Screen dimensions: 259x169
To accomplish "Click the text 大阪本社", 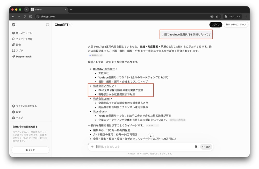I will [x=104, y=73].
